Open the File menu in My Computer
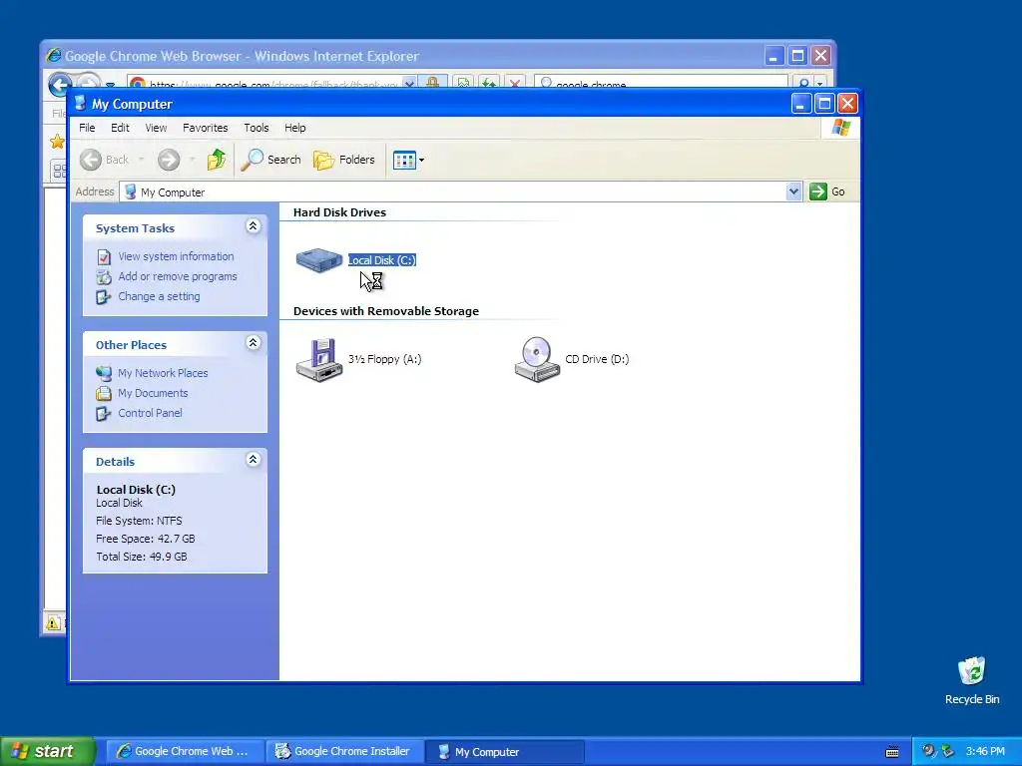The height and width of the screenshot is (766, 1022). pos(87,128)
